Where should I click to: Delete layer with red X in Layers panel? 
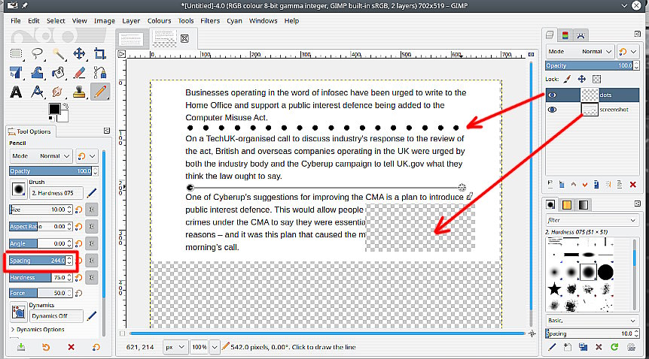pyautogui.click(x=633, y=185)
